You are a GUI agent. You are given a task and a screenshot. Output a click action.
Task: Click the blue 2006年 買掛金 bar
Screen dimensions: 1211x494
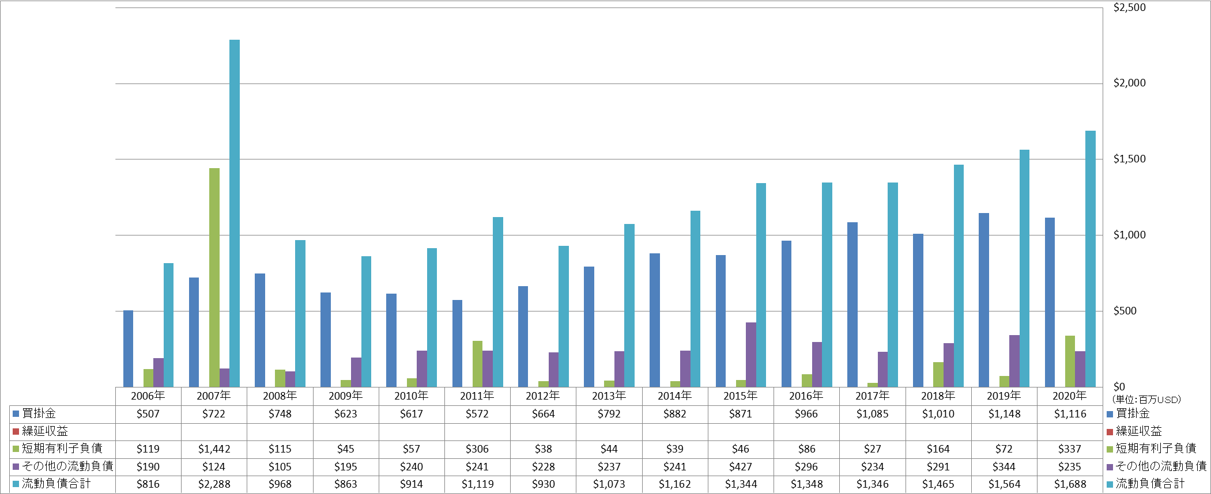(128, 348)
